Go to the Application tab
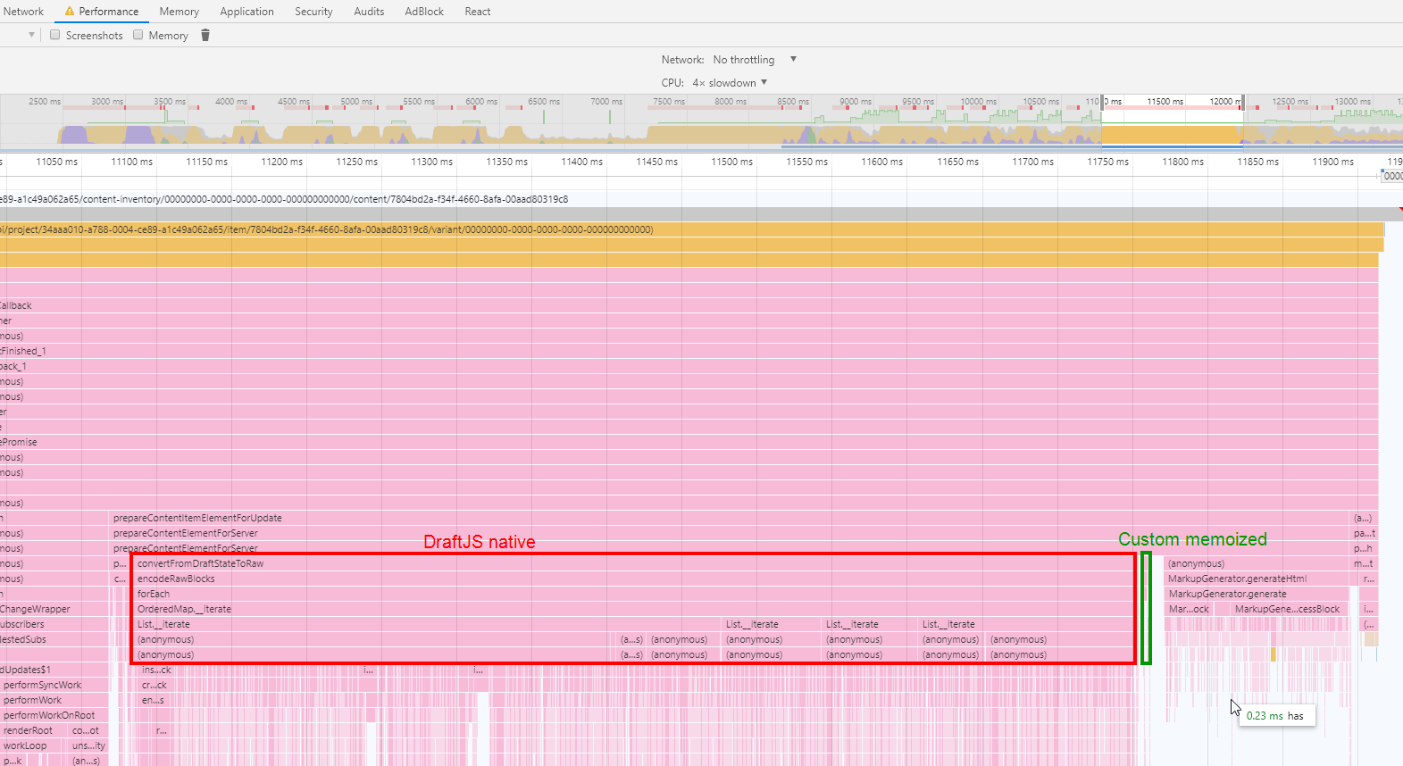Image resolution: width=1403 pixels, height=766 pixels. 247,12
